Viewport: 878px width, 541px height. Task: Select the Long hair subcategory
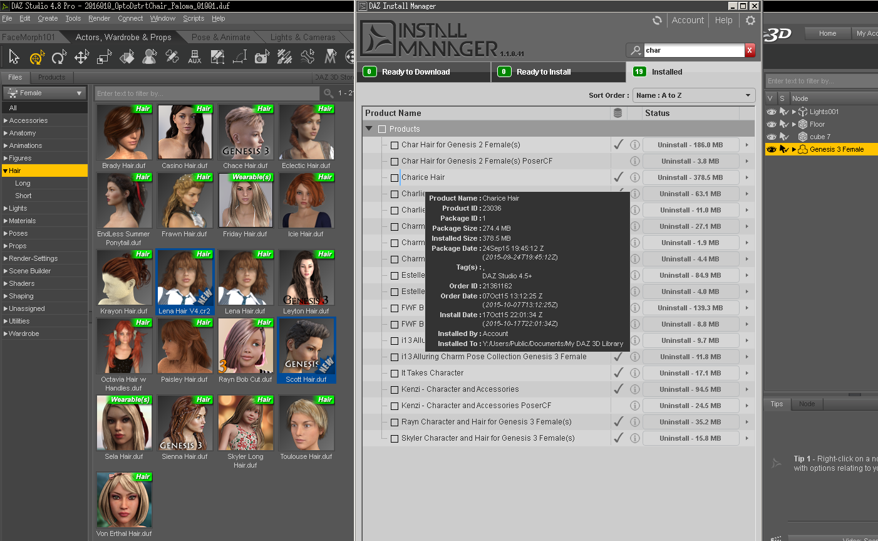click(23, 183)
